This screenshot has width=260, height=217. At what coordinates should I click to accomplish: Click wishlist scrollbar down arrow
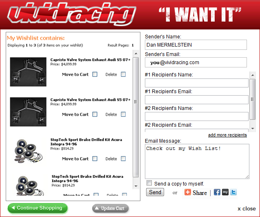coord(136,186)
